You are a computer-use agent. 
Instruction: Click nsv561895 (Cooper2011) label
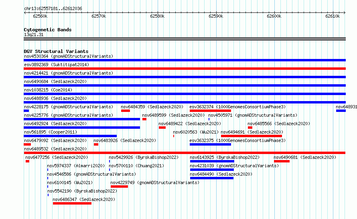point(51,132)
